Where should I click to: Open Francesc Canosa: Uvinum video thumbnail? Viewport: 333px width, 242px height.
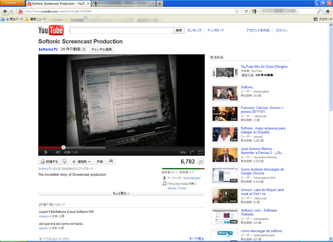[x=225, y=114]
